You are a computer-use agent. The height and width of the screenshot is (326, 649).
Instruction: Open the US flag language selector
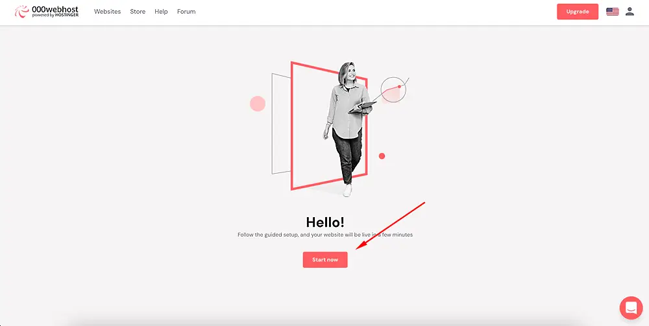612,12
